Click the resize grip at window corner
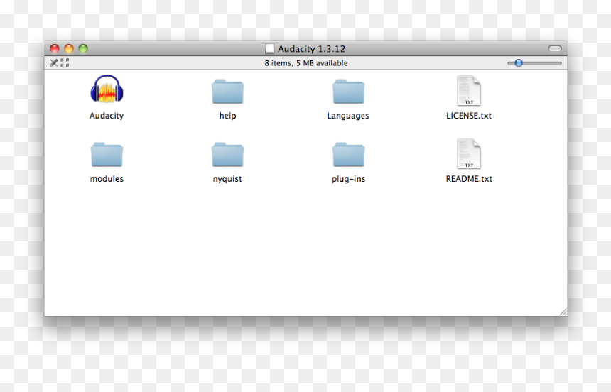This screenshot has height=392, width=611. click(563, 312)
